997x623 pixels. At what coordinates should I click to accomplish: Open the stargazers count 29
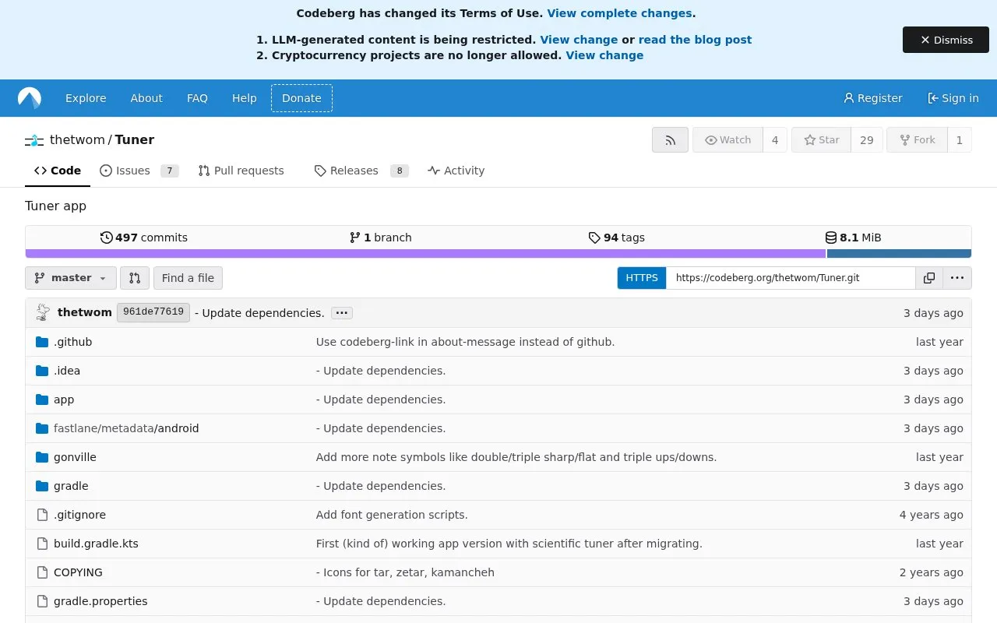[867, 140]
